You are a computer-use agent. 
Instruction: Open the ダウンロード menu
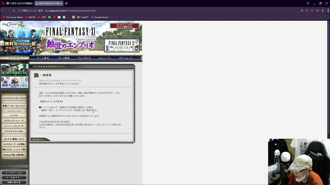[125, 58]
